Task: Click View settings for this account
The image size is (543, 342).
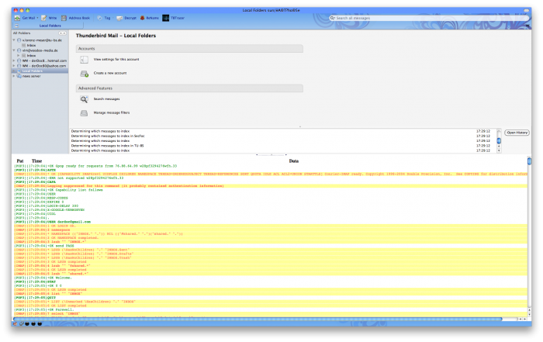Action: (116, 60)
